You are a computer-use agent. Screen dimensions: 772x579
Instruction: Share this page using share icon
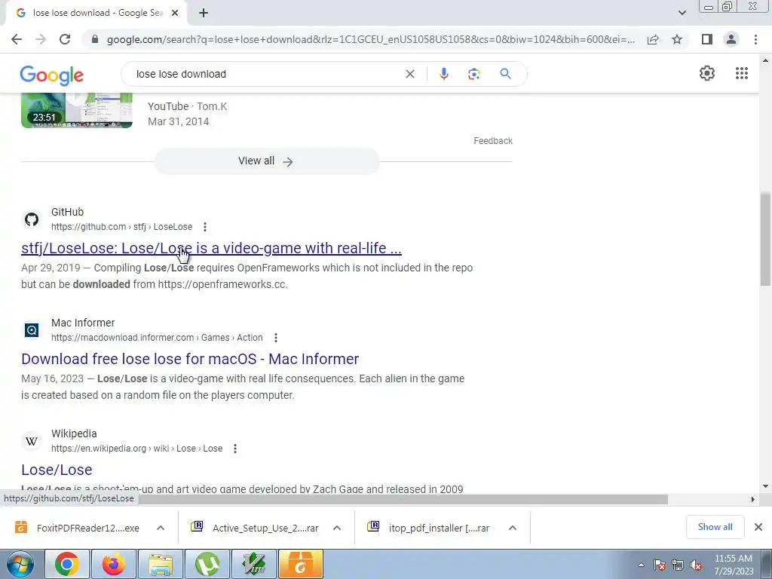(653, 39)
